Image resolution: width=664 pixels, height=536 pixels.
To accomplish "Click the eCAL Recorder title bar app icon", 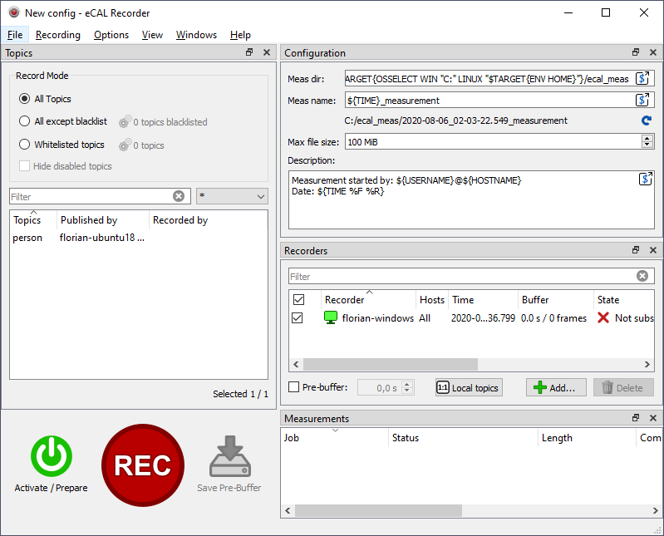I will (x=14, y=12).
